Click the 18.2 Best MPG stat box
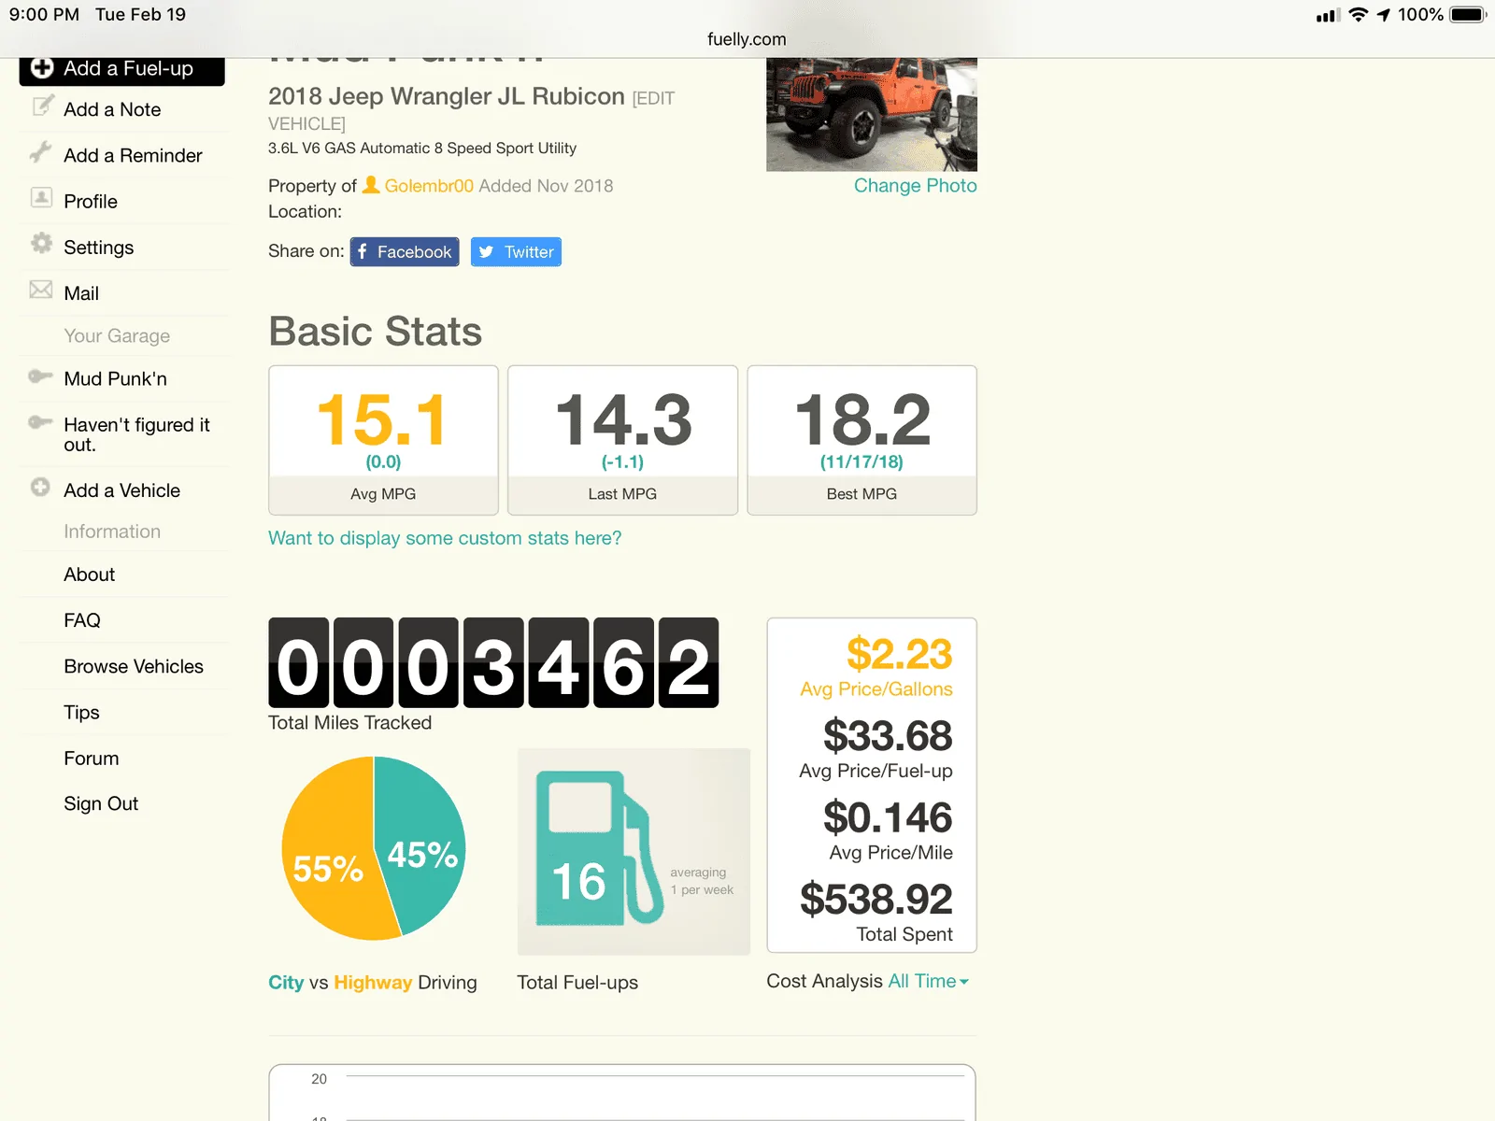1495x1121 pixels. (861, 440)
